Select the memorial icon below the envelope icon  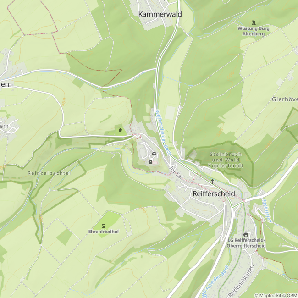tap(151, 162)
